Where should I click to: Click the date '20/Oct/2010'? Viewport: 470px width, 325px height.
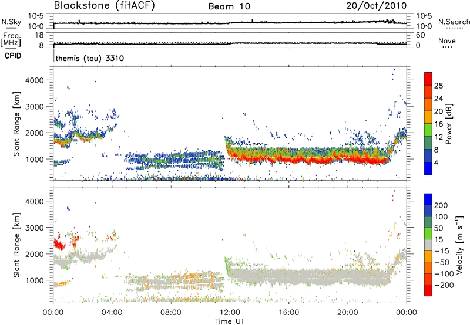[377, 6]
